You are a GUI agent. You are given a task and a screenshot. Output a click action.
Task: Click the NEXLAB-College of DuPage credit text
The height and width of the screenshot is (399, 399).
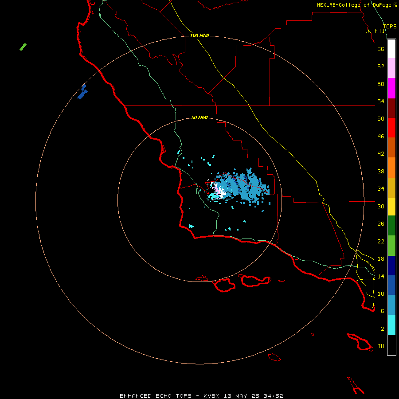pyautogui.click(x=356, y=5)
